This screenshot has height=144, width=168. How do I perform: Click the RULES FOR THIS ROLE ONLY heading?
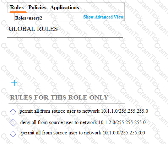[x=59, y=97]
